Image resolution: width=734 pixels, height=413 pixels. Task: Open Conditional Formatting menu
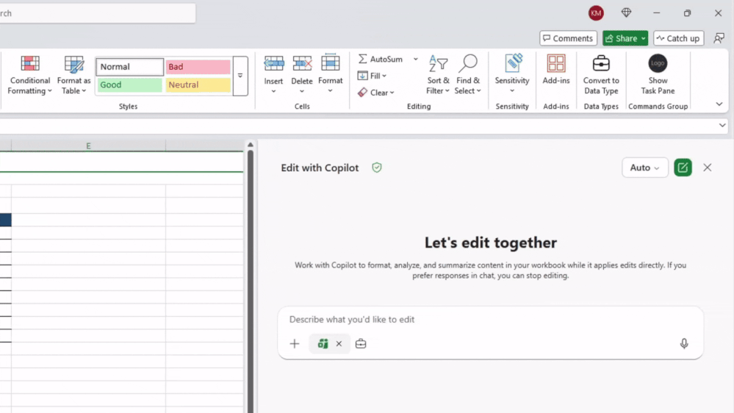[30, 75]
